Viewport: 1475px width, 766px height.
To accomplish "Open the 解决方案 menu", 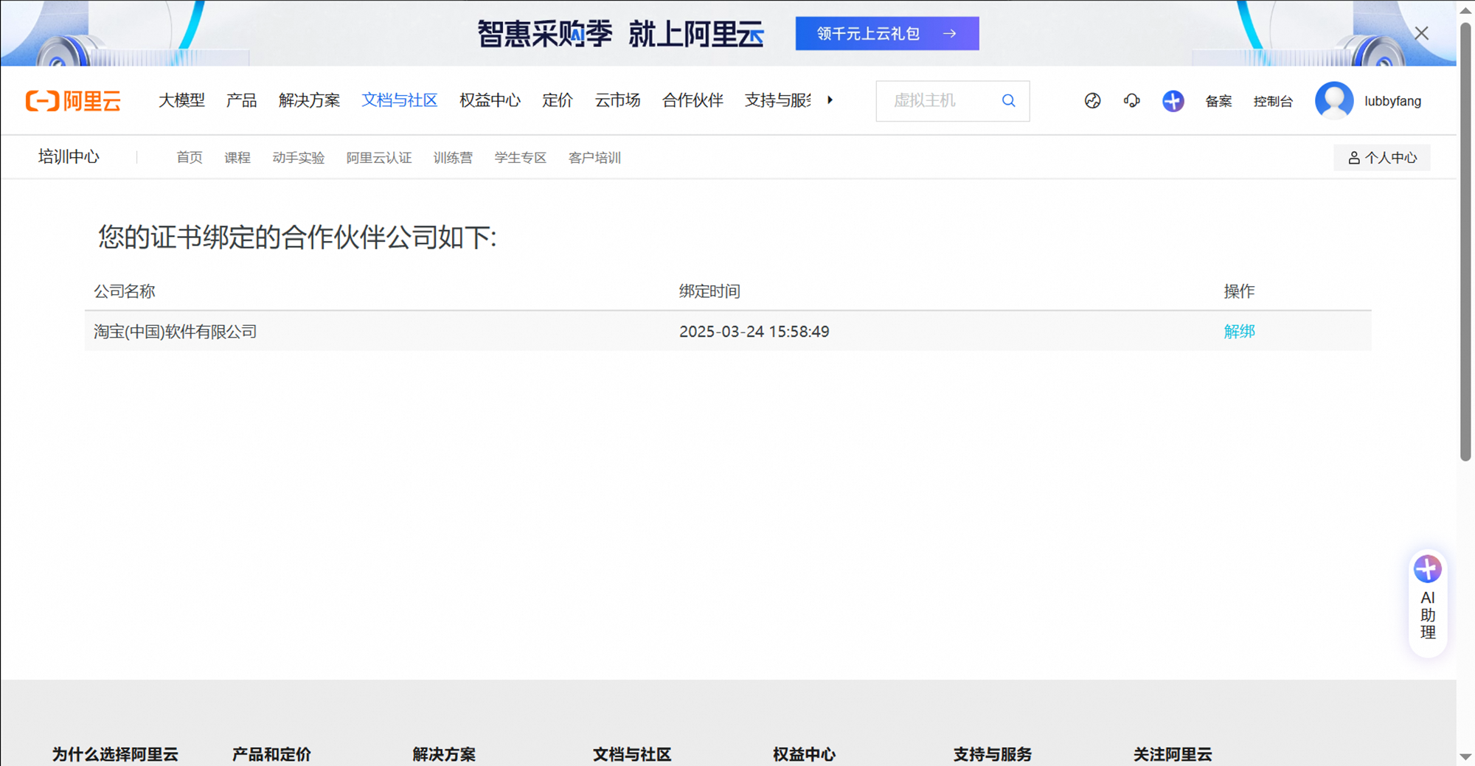I will point(309,100).
